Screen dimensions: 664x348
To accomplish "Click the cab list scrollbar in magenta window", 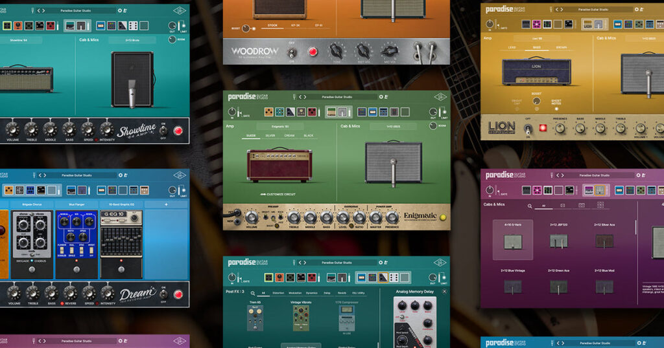I will coord(635,227).
